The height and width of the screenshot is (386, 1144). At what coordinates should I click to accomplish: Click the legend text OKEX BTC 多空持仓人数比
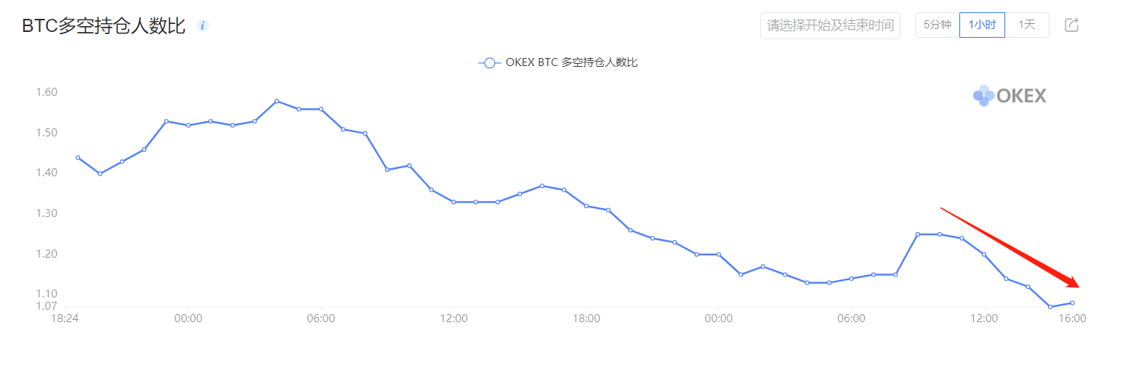(x=571, y=62)
